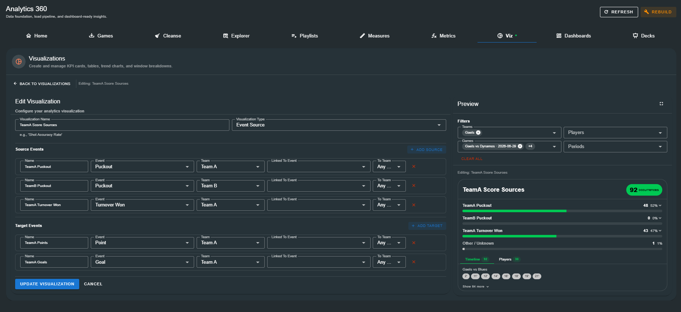Go back to visualizations list
The width and height of the screenshot is (681, 312).
(x=42, y=84)
